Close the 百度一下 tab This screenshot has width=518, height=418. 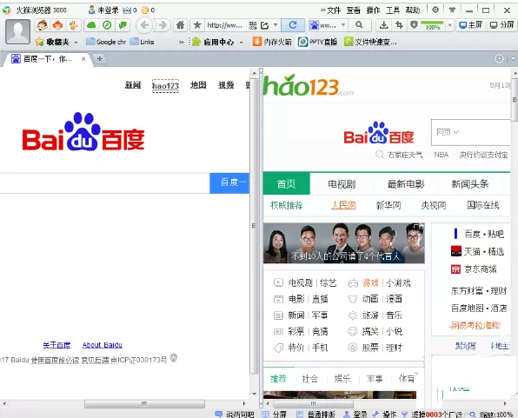pos(83,59)
